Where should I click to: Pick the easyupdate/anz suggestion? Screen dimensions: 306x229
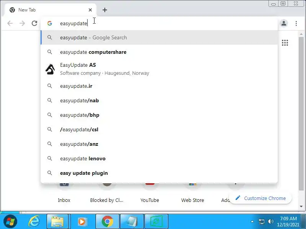point(159,144)
